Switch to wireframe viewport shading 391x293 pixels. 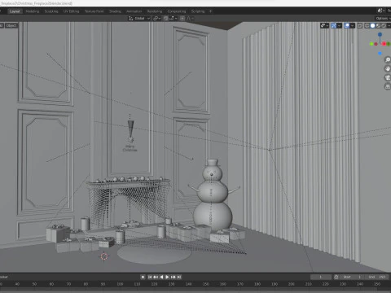click(367, 26)
